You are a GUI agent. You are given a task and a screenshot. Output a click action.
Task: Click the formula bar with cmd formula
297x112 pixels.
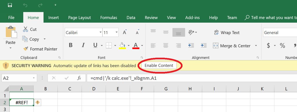tap(192, 78)
